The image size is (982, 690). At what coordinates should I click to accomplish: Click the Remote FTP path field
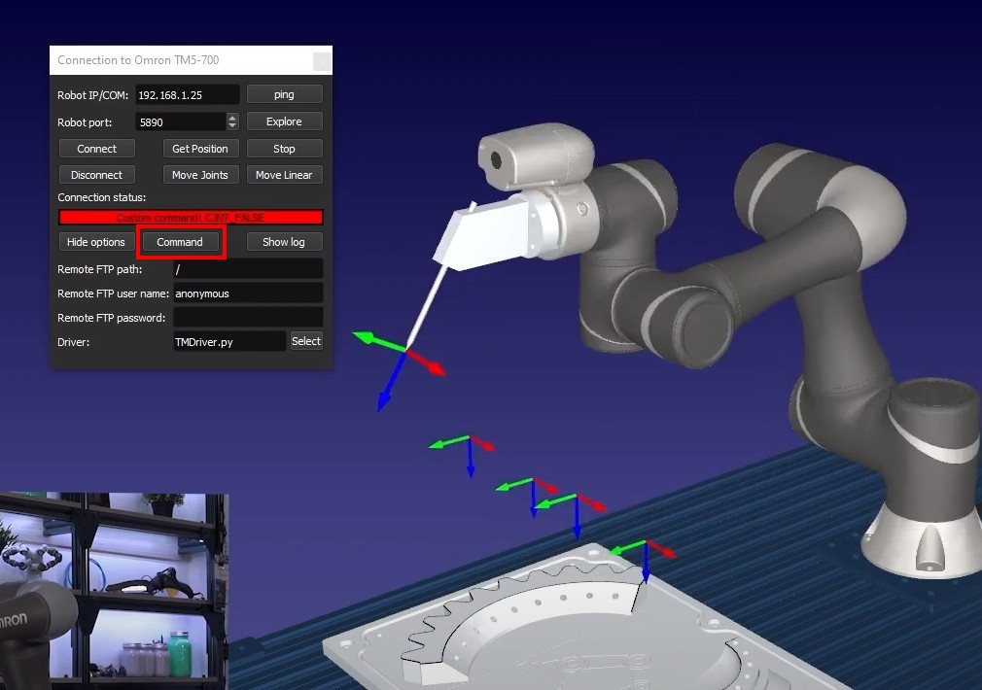click(247, 268)
